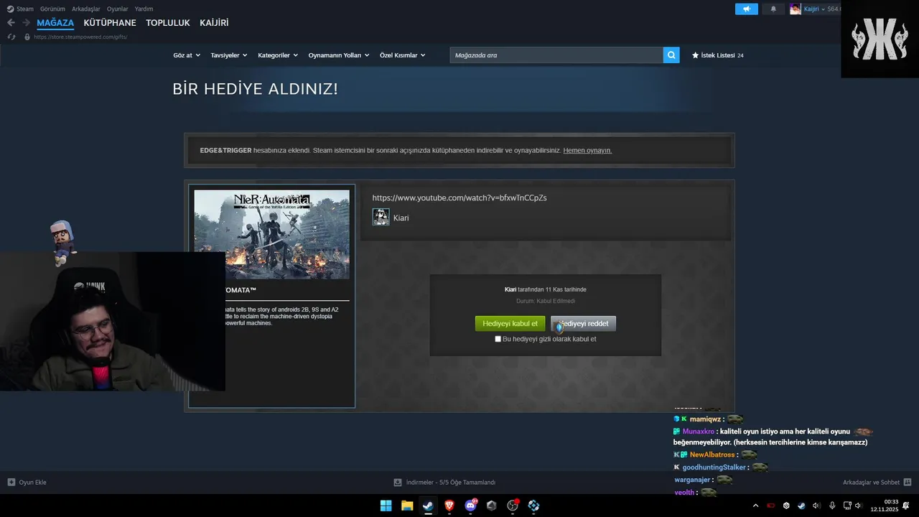Open the Arkadaşlar menu
Image resolution: width=919 pixels, height=517 pixels.
(86, 9)
